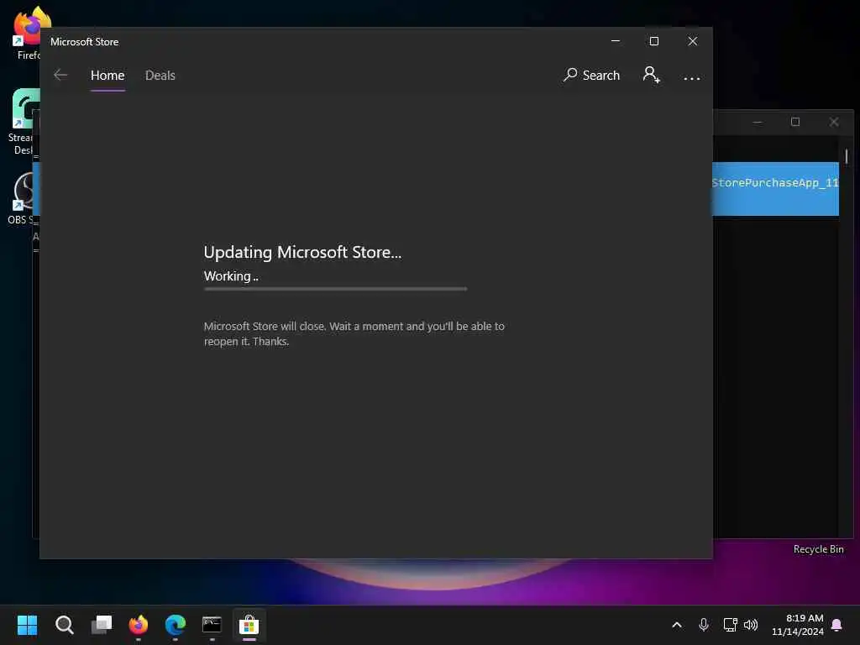The height and width of the screenshot is (645, 860).
Task: Open the volume tray icon
Action: click(751, 625)
